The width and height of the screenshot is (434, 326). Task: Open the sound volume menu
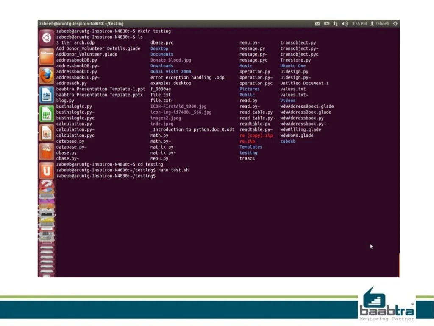[x=344, y=24]
